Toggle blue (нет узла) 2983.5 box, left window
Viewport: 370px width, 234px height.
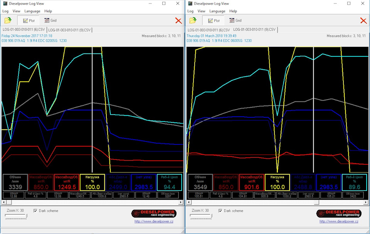(x=144, y=182)
